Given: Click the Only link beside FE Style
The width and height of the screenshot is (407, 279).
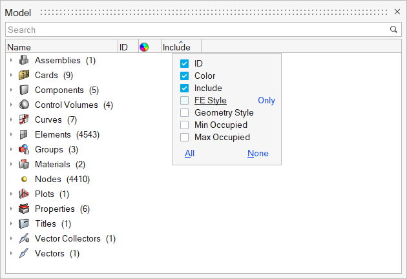Looking at the screenshot, I should (x=266, y=100).
